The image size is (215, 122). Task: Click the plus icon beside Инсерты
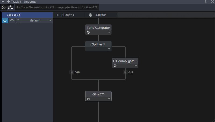point(57,15)
